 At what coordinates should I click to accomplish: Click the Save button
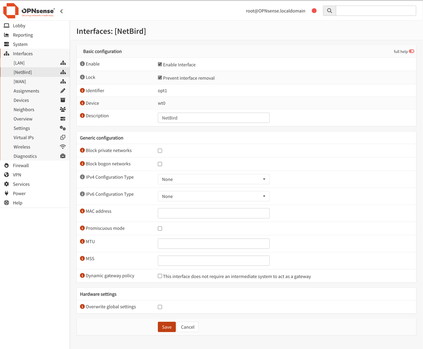click(x=166, y=327)
